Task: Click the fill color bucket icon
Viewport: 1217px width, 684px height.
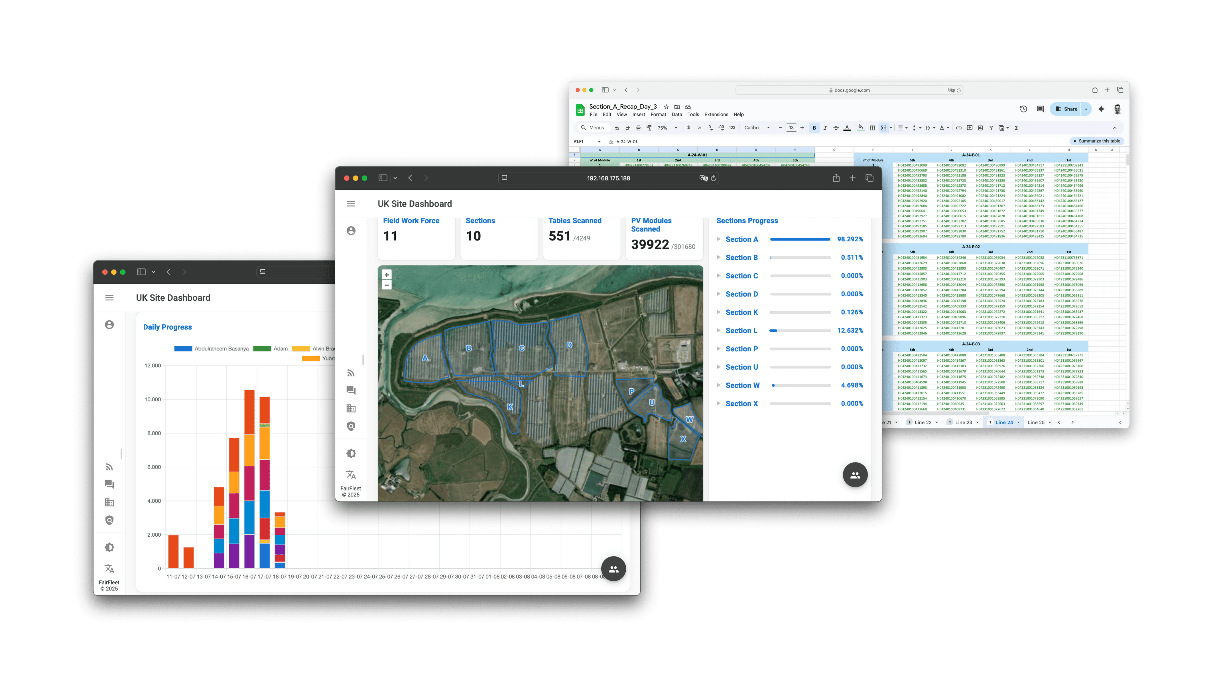Action: point(861,128)
